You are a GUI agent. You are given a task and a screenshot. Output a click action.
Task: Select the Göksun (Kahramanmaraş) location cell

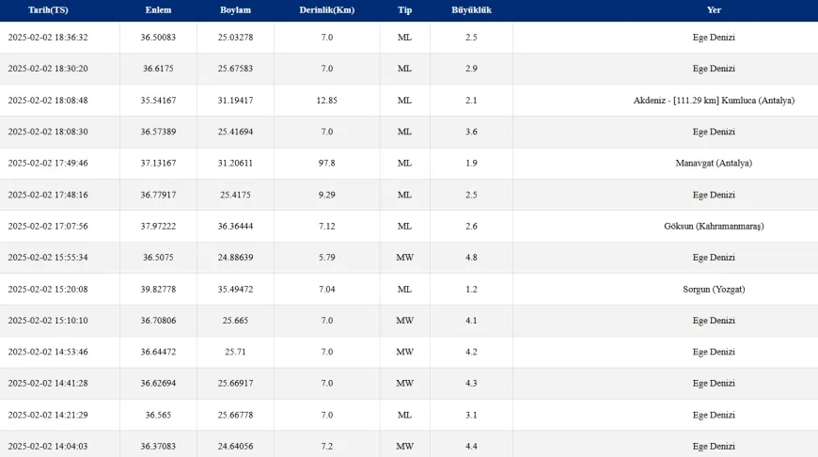[x=714, y=226]
